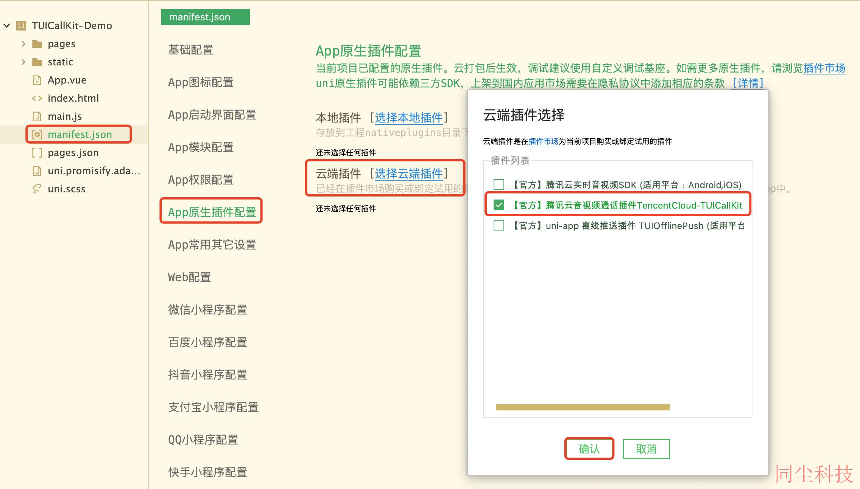Select manifest.json in the file tree
860x489 pixels.
tap(80, 135)
